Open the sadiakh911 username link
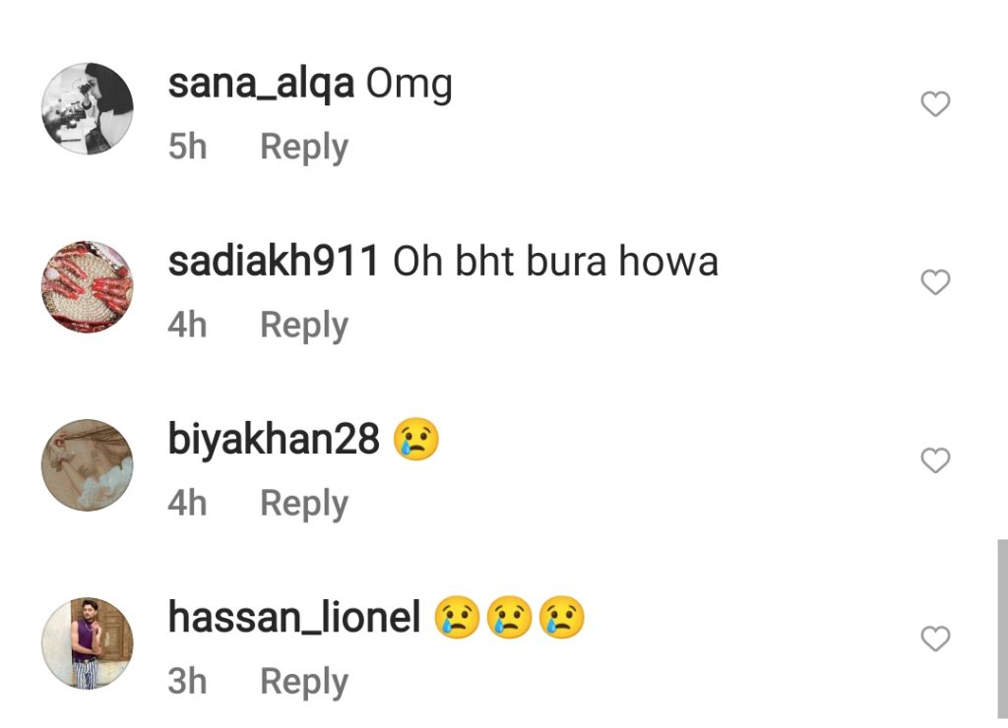 (x=274, y=262)
